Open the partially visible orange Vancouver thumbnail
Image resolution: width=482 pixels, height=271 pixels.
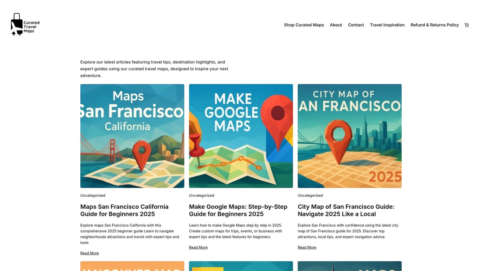132,266
